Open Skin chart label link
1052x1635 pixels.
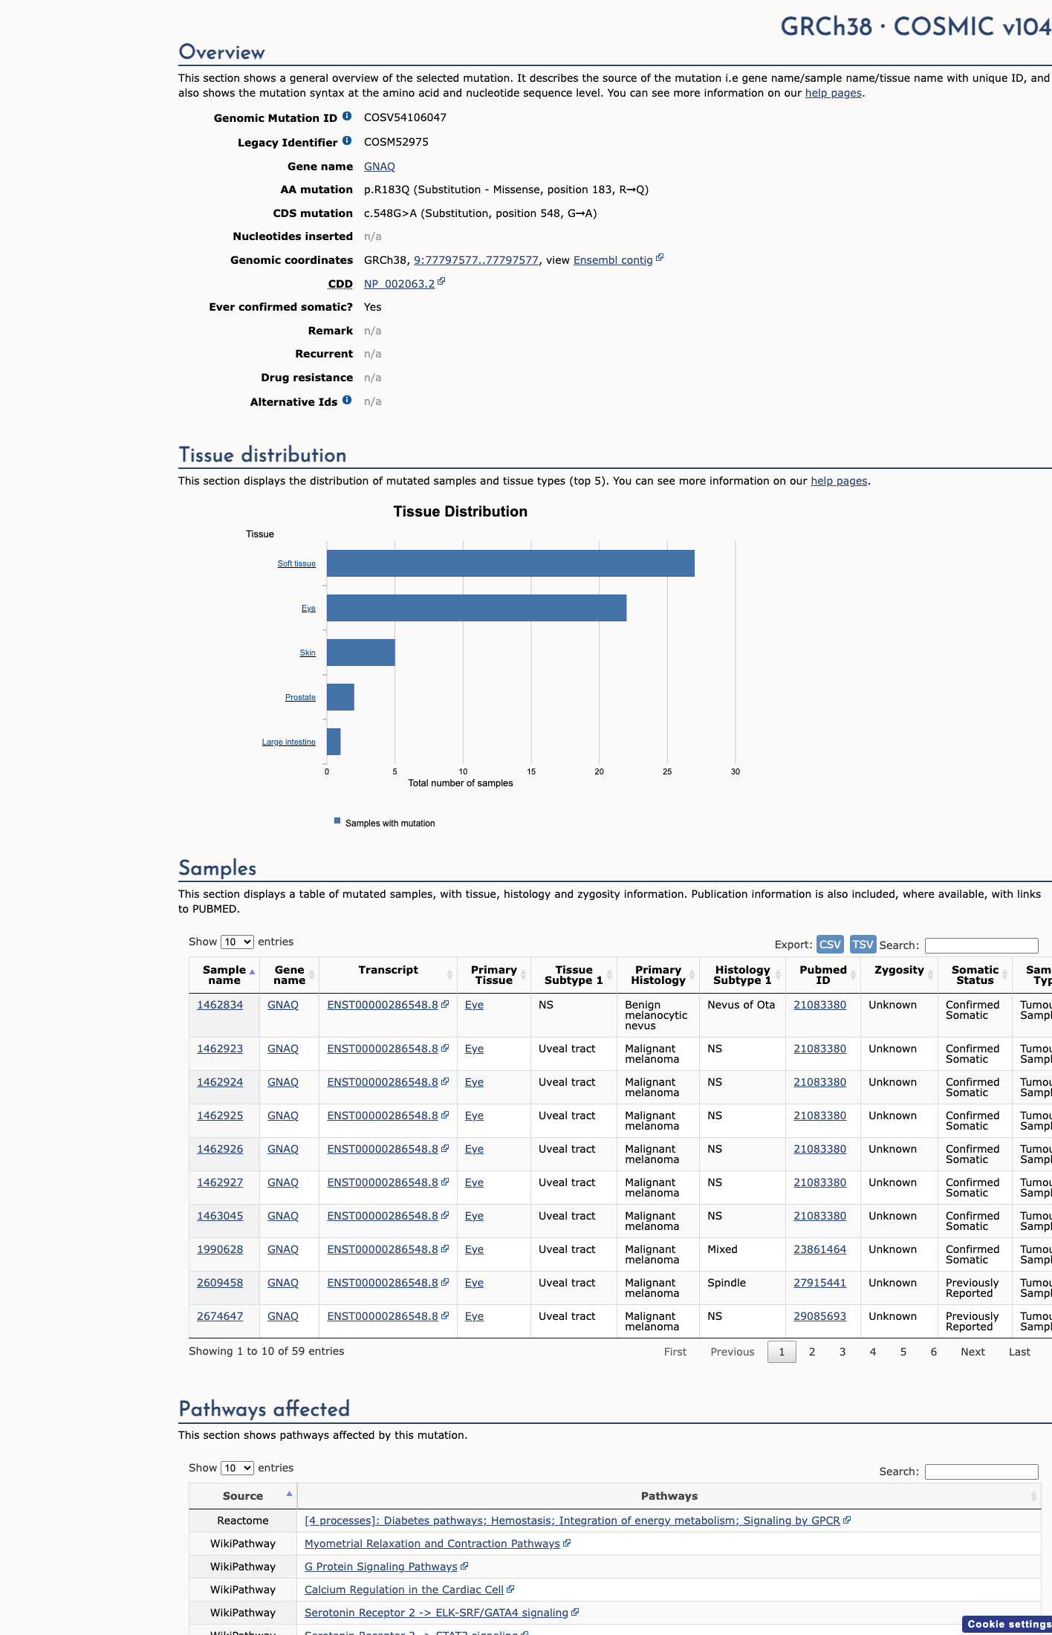(308, 653)
